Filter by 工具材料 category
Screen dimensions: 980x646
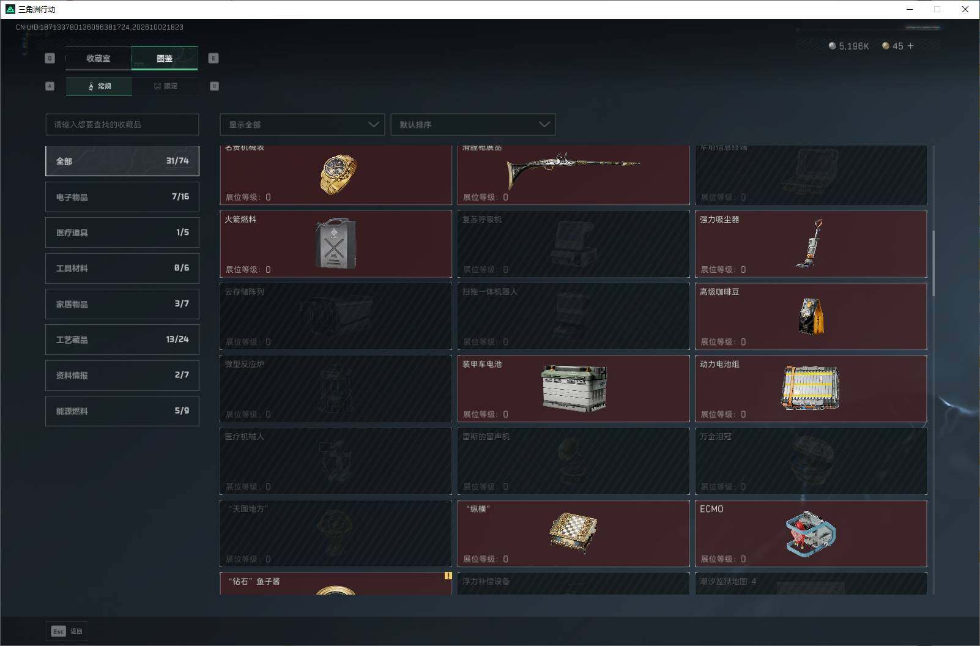(122, 268)
